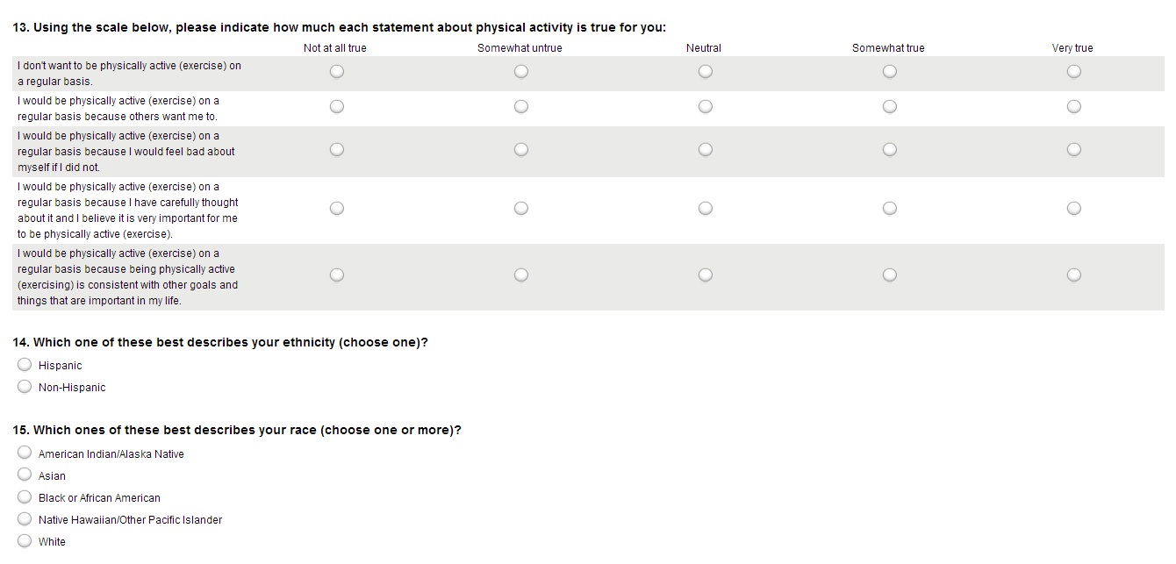Choose 'Somewhat true' for consistent with goals statement

[x=890, y=275]
